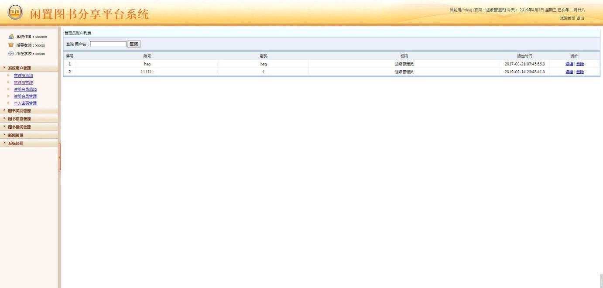Expand the 新闻管理 menu section
603x288 pixels.
tap(29, 135)
